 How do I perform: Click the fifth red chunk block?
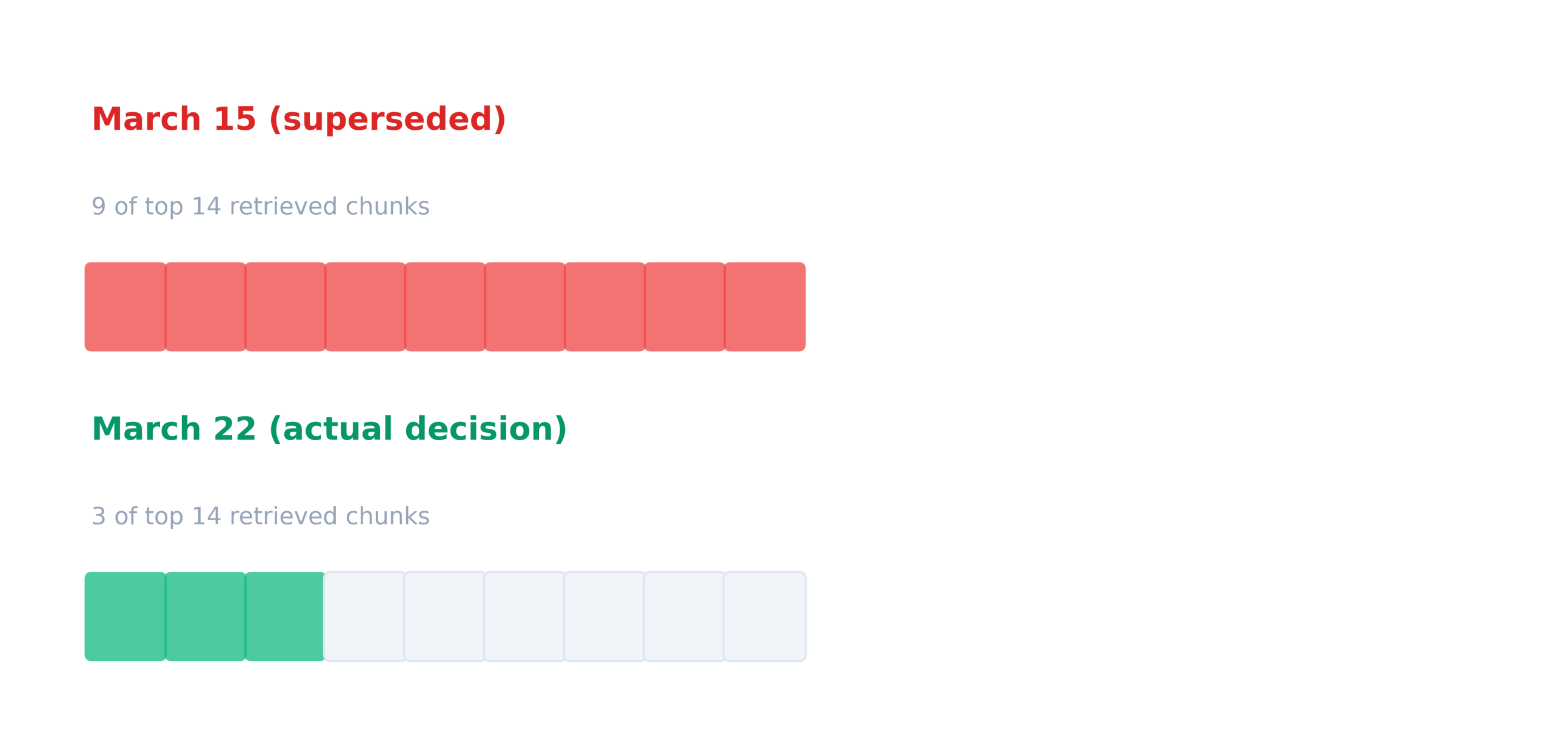coord(445,307)
